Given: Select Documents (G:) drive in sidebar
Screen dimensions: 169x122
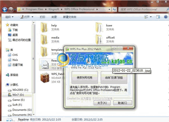Looking at the screenshot, I should (20, 110).
